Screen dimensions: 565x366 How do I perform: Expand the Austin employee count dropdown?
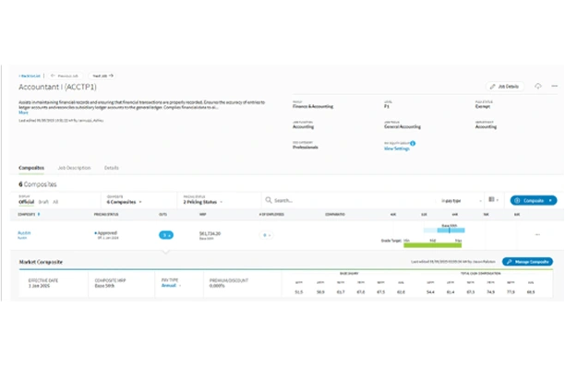pos(266,235)
